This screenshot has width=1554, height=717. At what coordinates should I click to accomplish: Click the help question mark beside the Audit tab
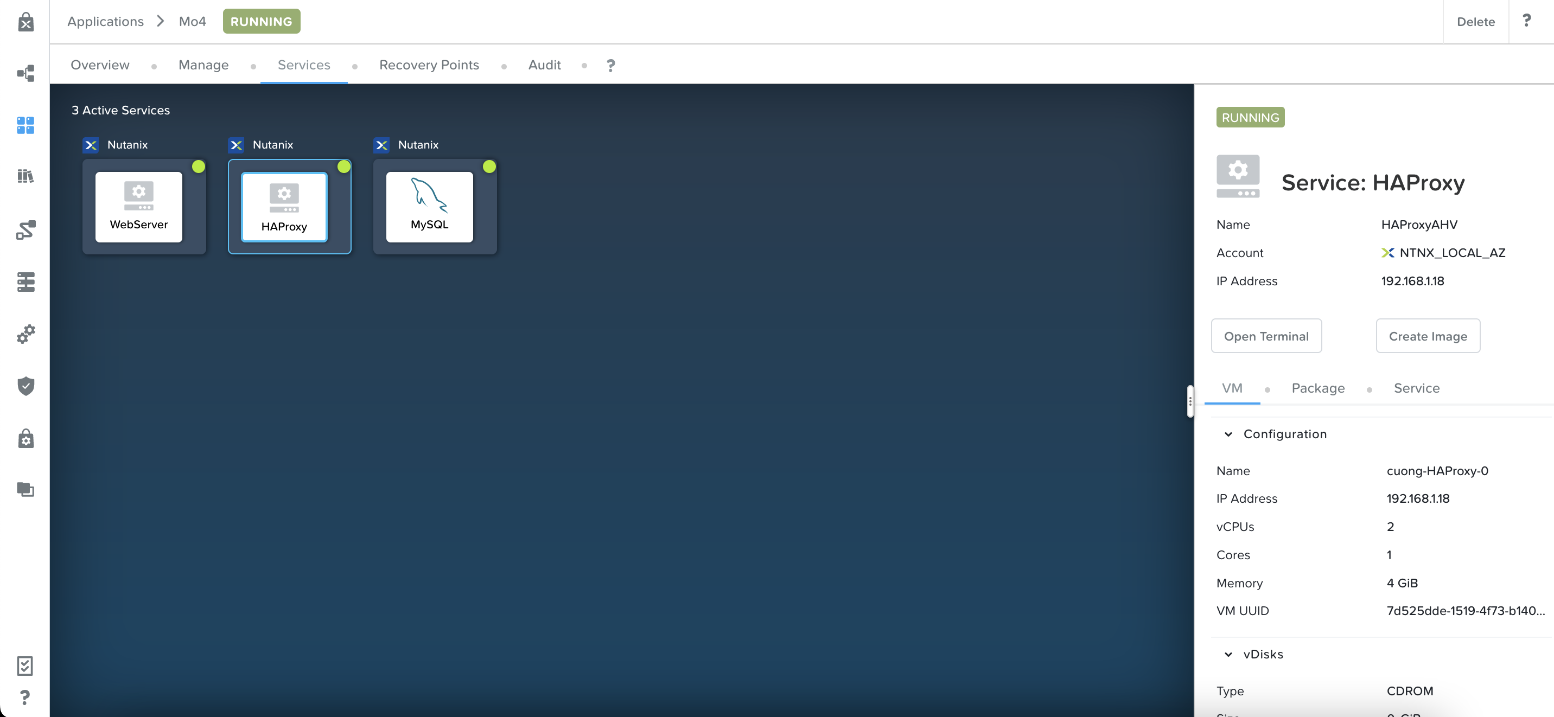click(610, 65)
